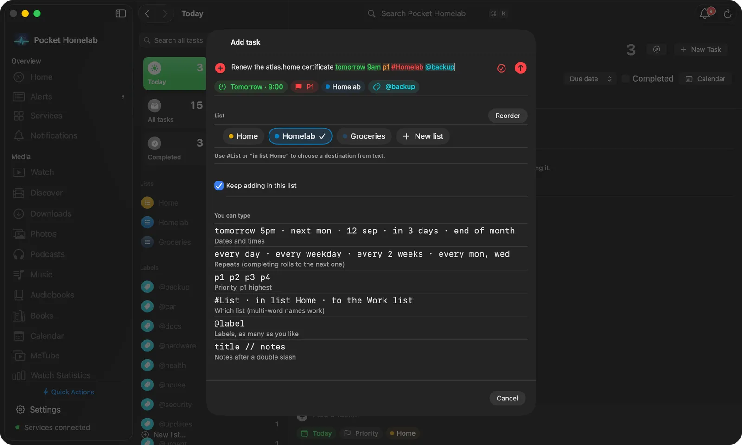Click the Today chip in the bottom bar
The width and height of the screenshot is (742, 445).
317,433
